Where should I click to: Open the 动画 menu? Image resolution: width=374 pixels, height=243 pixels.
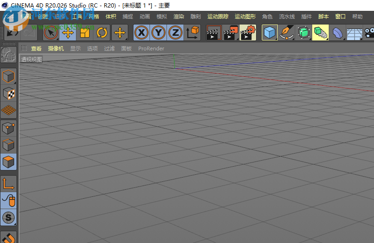145,16
